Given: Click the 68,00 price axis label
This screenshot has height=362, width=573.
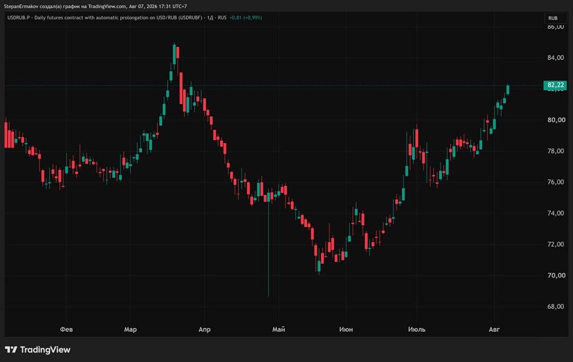Looking at the screenshot, I should pyautogui.click(x=555, y=307).
